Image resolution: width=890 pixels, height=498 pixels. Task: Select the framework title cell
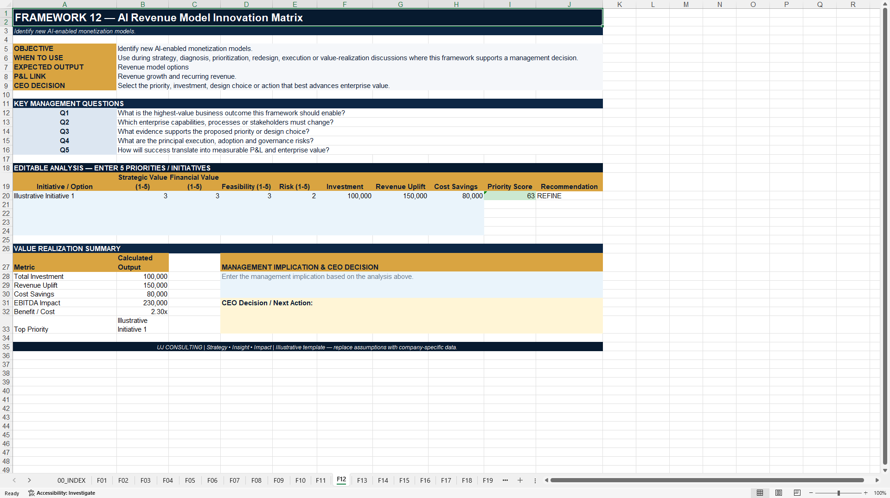[307, 18]
